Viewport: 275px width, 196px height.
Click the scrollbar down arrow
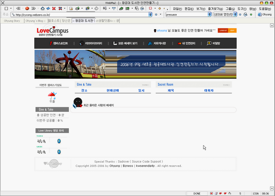tap(272, 188)
